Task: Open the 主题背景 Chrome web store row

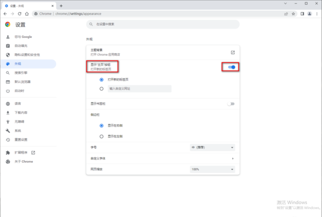Action: (163, 53)
